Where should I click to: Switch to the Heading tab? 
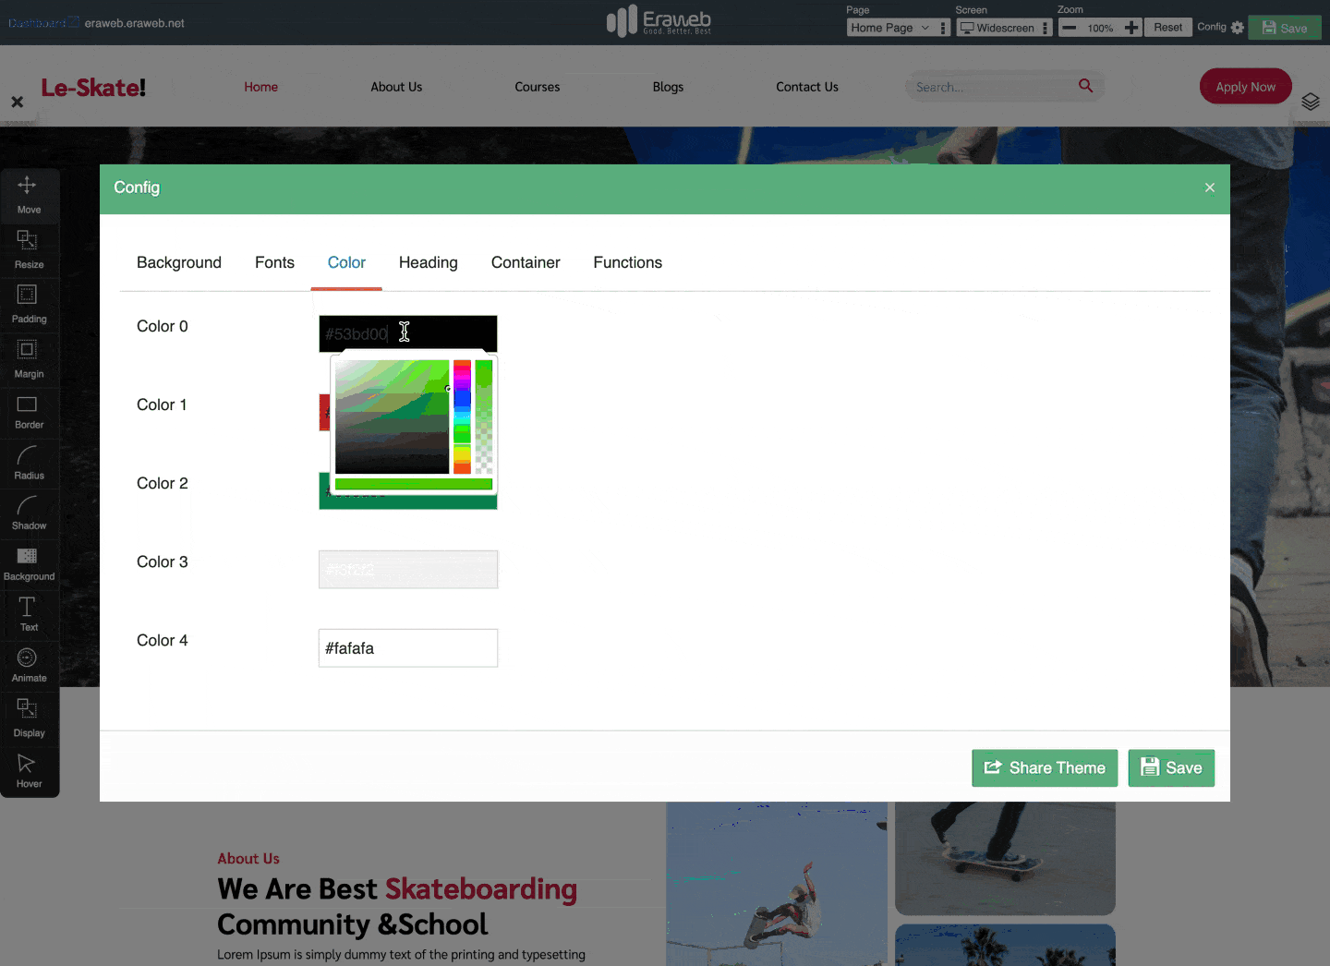click(x=428, y=263)
